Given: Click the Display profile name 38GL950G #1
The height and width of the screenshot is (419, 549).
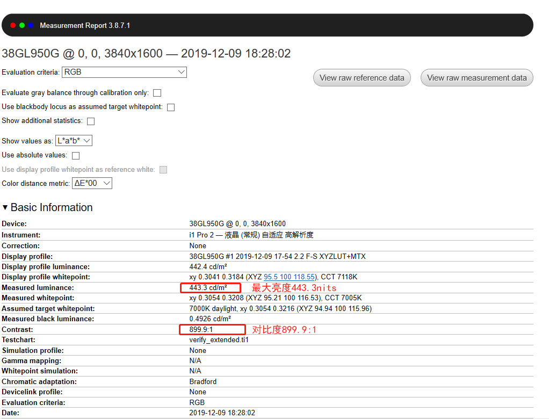Looking at the screenshot, I should pyautogui.click(x=277, y=257).
